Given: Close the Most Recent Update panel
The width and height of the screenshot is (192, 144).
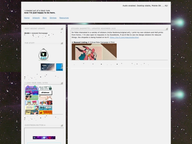Looking at the screenshot, I should (62, 29).
